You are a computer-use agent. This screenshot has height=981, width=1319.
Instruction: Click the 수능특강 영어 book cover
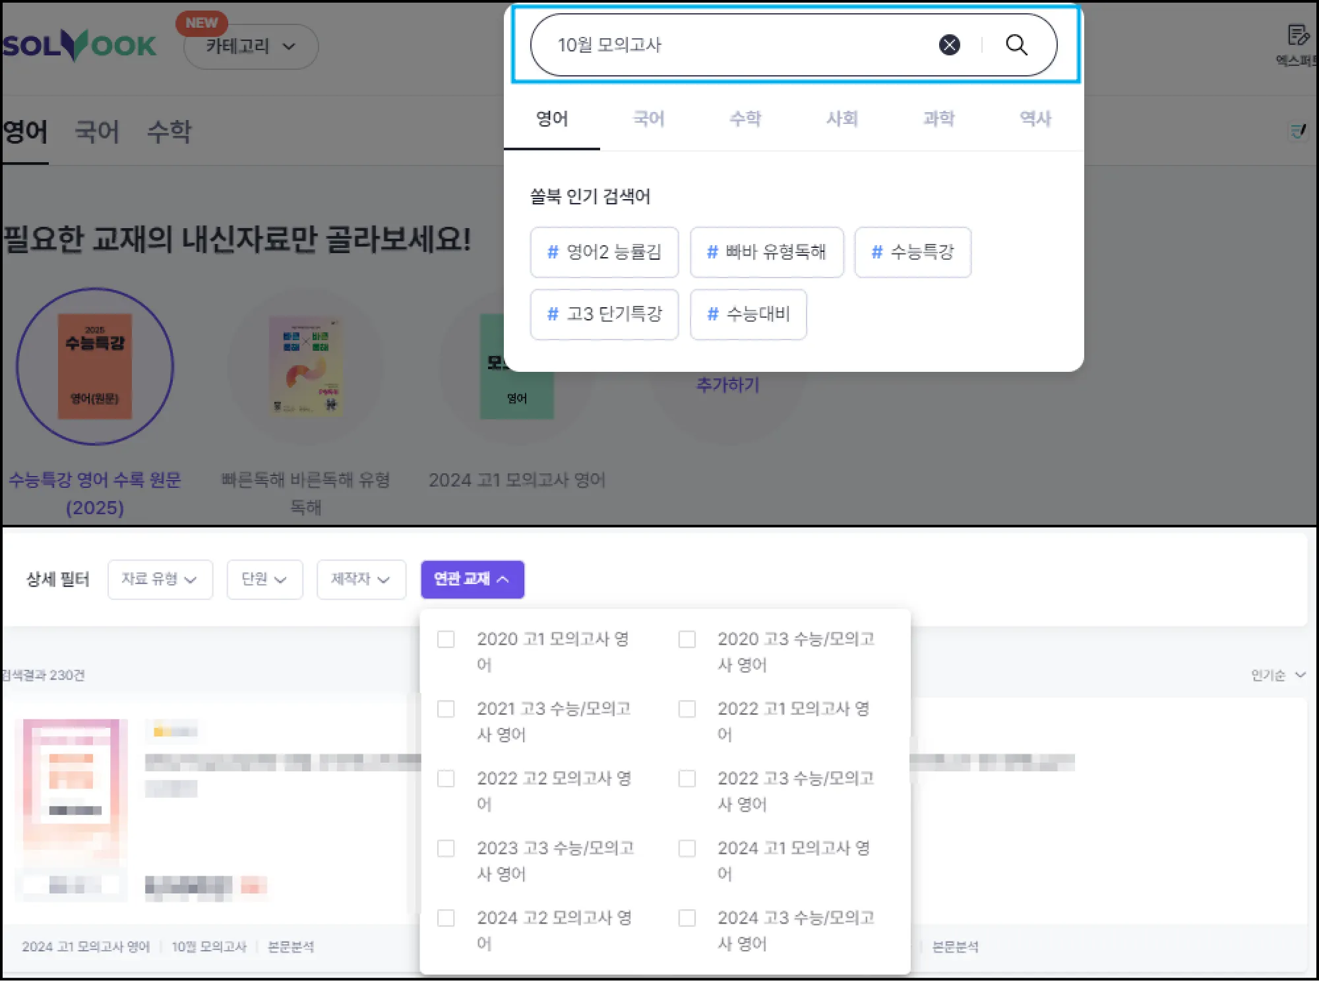tap(95, 367)
